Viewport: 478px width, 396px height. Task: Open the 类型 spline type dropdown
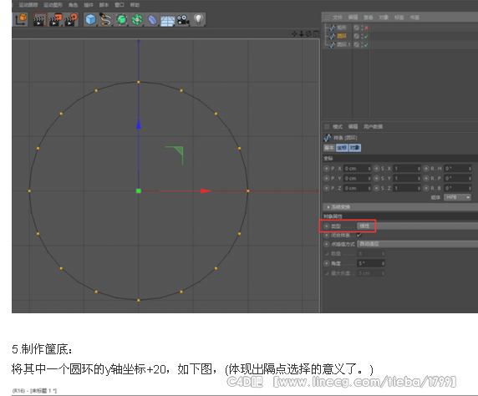click(x=417, y=226)
